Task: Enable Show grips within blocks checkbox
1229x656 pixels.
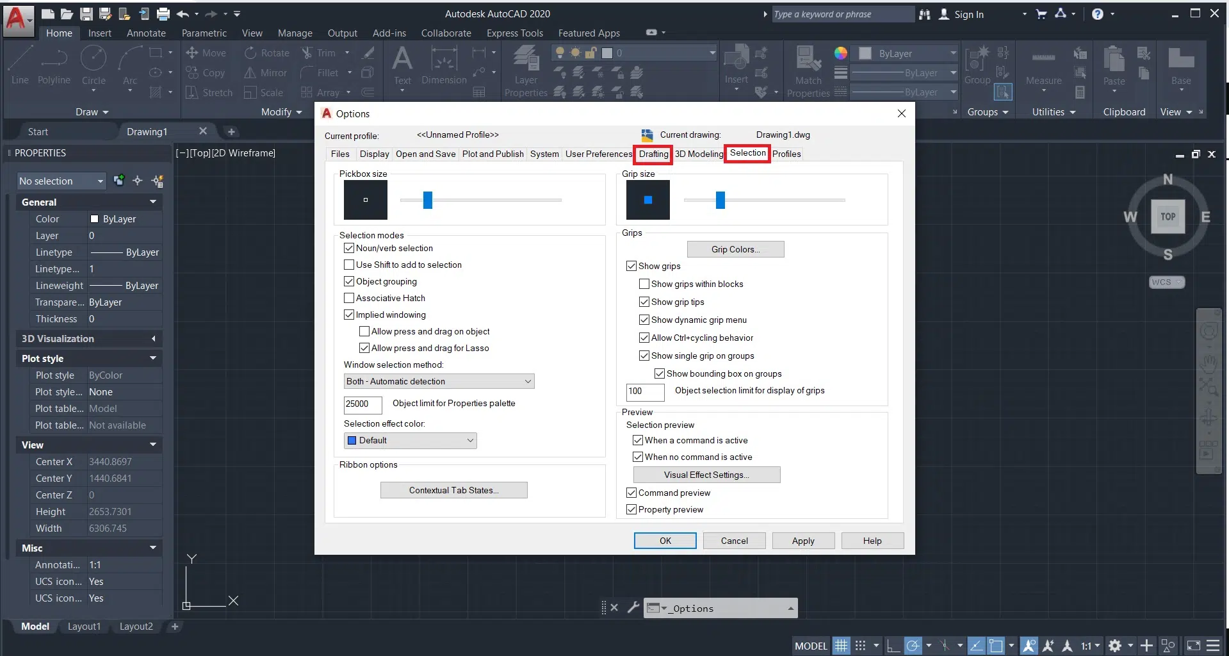Action: tap(644, 284)
